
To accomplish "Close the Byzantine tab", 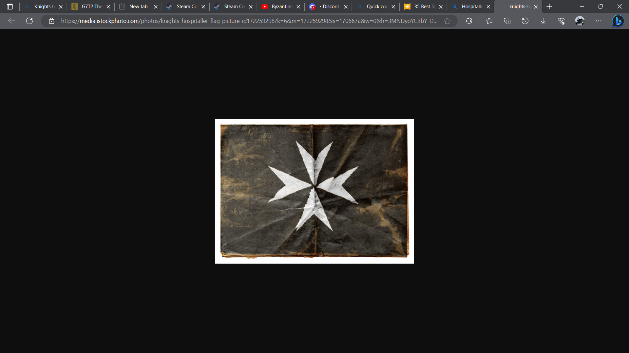I will point(298,7).
